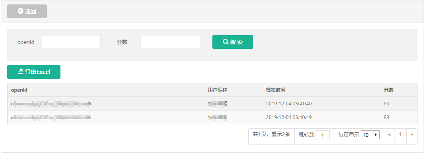The width and height of the screenshot is (426, 155).
Task: Click the 共1页，显示2条 summary text
Action: 271,134
